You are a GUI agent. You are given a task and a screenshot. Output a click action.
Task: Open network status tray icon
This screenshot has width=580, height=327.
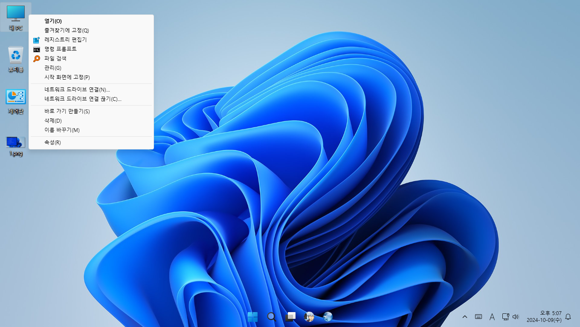pyautogui.click(x=505, y=317)
